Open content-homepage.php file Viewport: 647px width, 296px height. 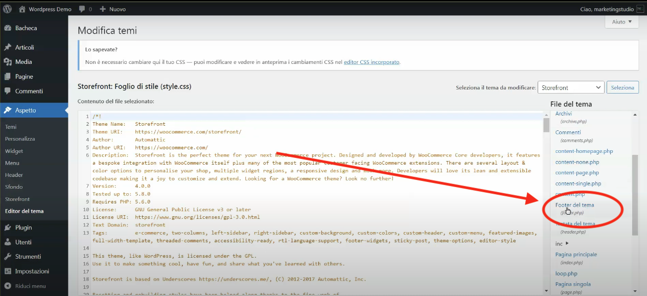click(x=584, y=151)
